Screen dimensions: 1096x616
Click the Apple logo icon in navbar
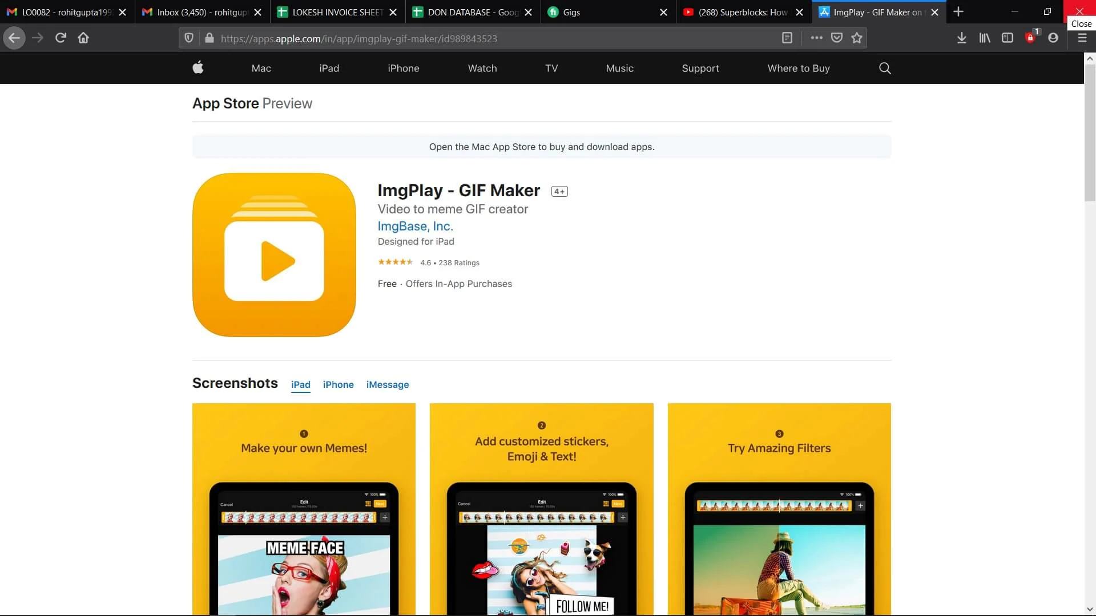[198, 68]
